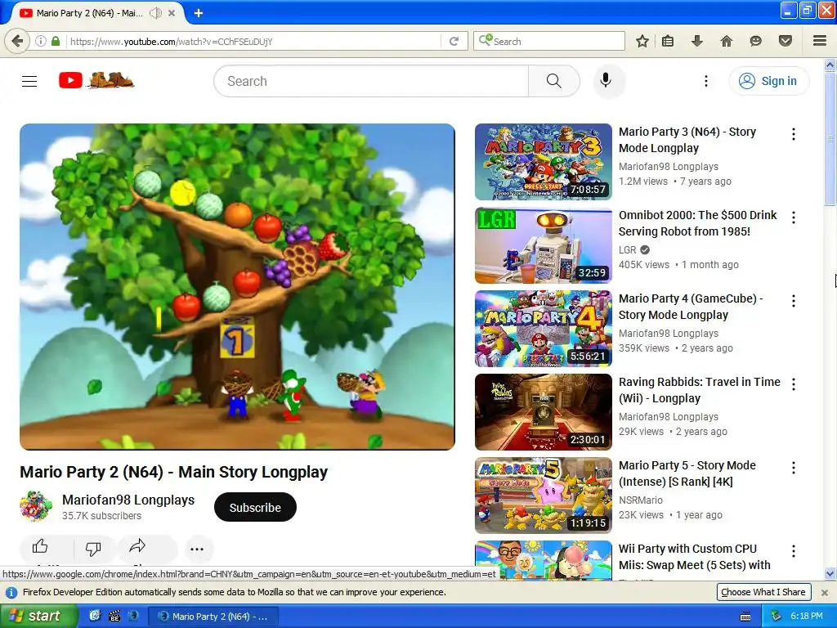The width and height of the screenshot is (837, 628).
Task: Click the Sign in button
Action: pyautogui.click(x=768, y=81)
